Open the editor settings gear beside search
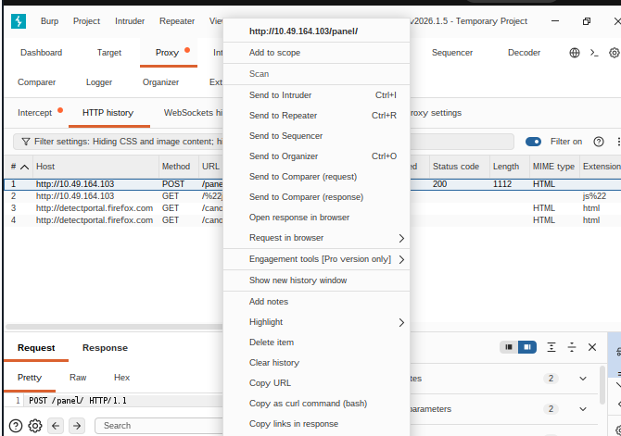This screenshot has width=621, height=436. [35, 426]
